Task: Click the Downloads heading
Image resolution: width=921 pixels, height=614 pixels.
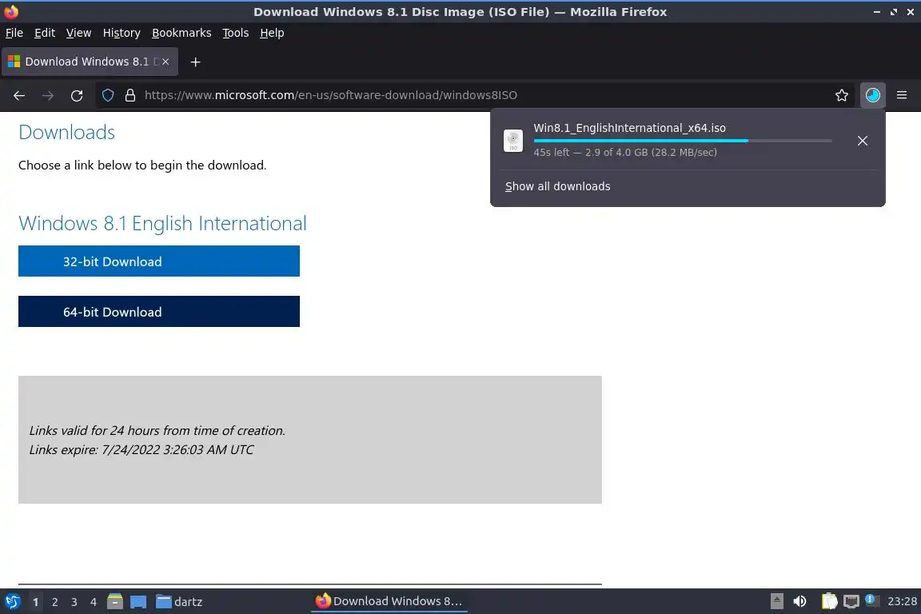Action: pos(66,132)
